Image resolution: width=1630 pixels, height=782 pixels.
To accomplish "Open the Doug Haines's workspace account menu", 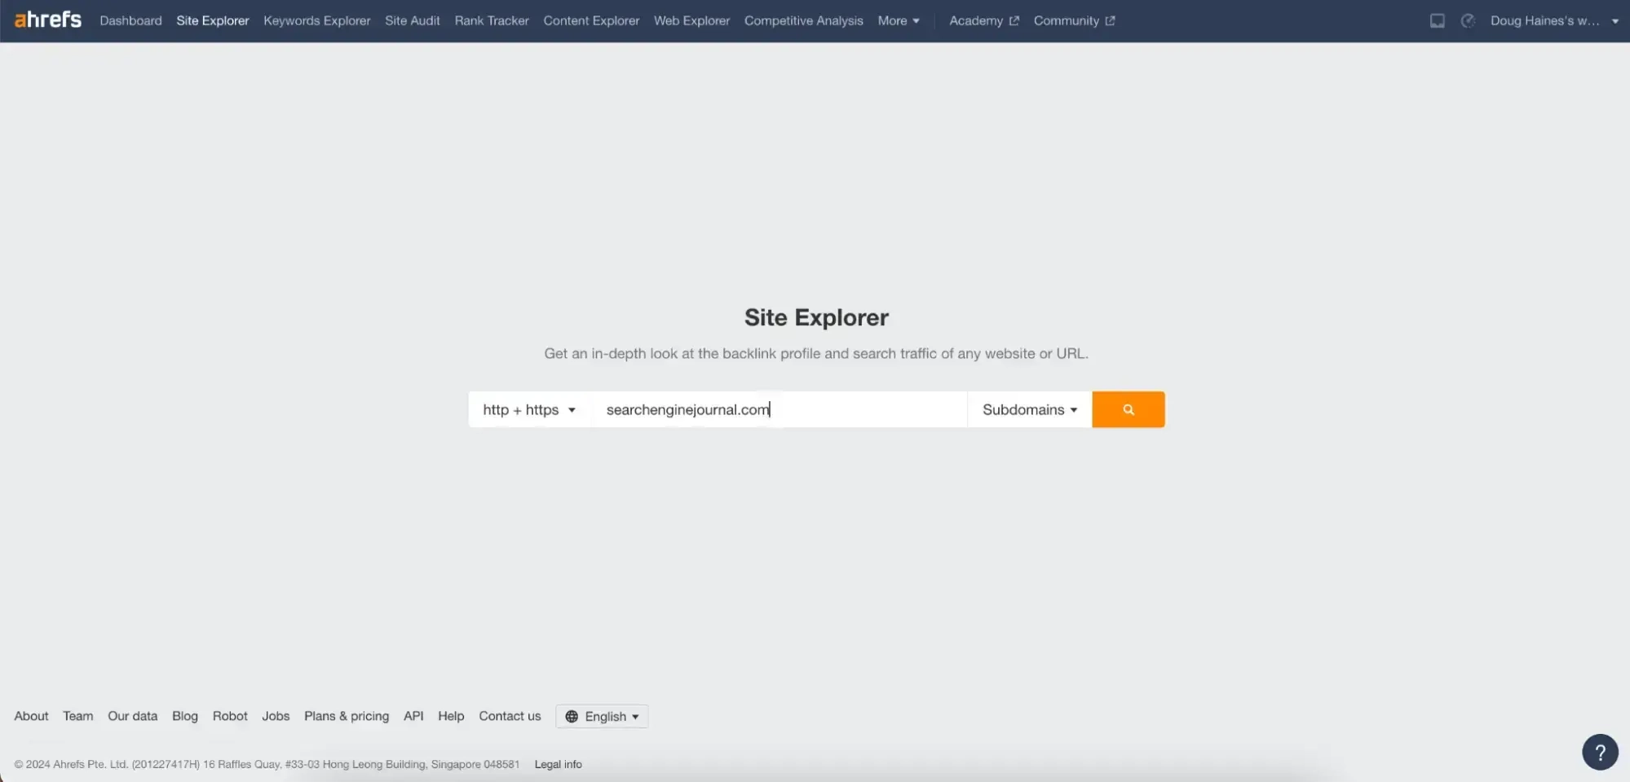I will tap(1553, 20).
